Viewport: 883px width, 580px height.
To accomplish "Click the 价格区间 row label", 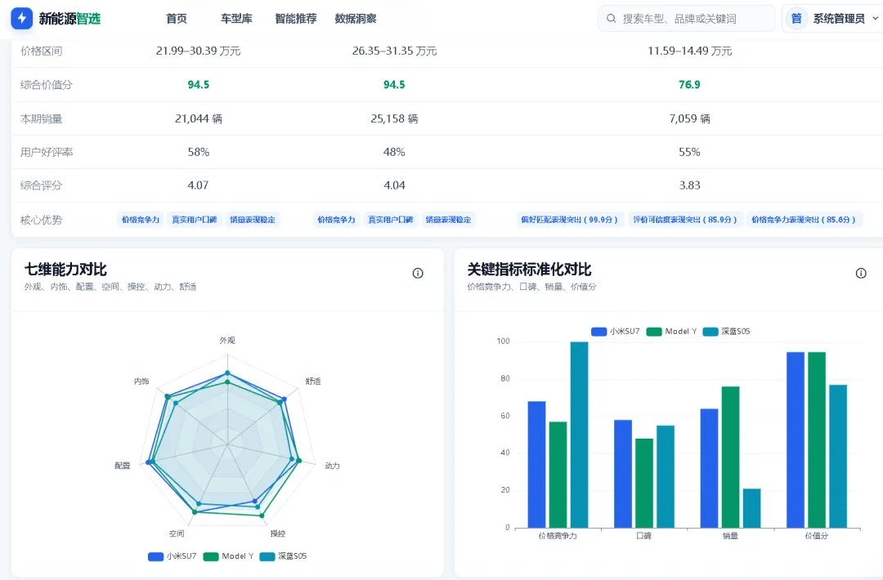I will coord(41,51).
